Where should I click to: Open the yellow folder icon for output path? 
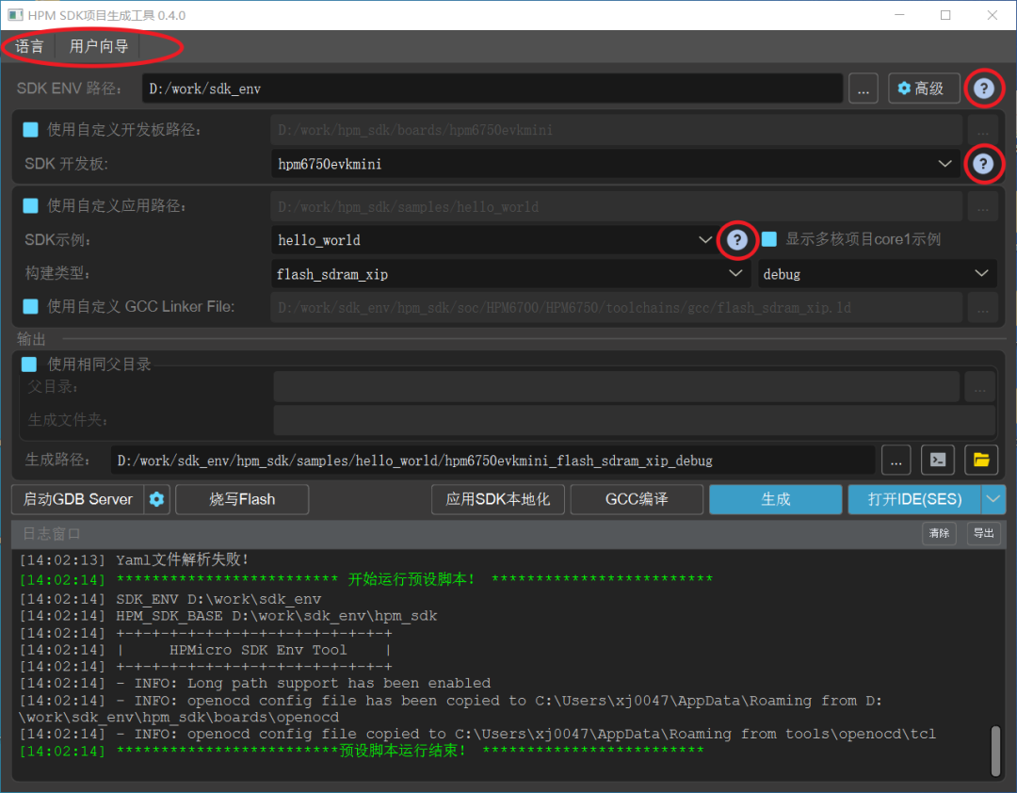click(981, 461)
